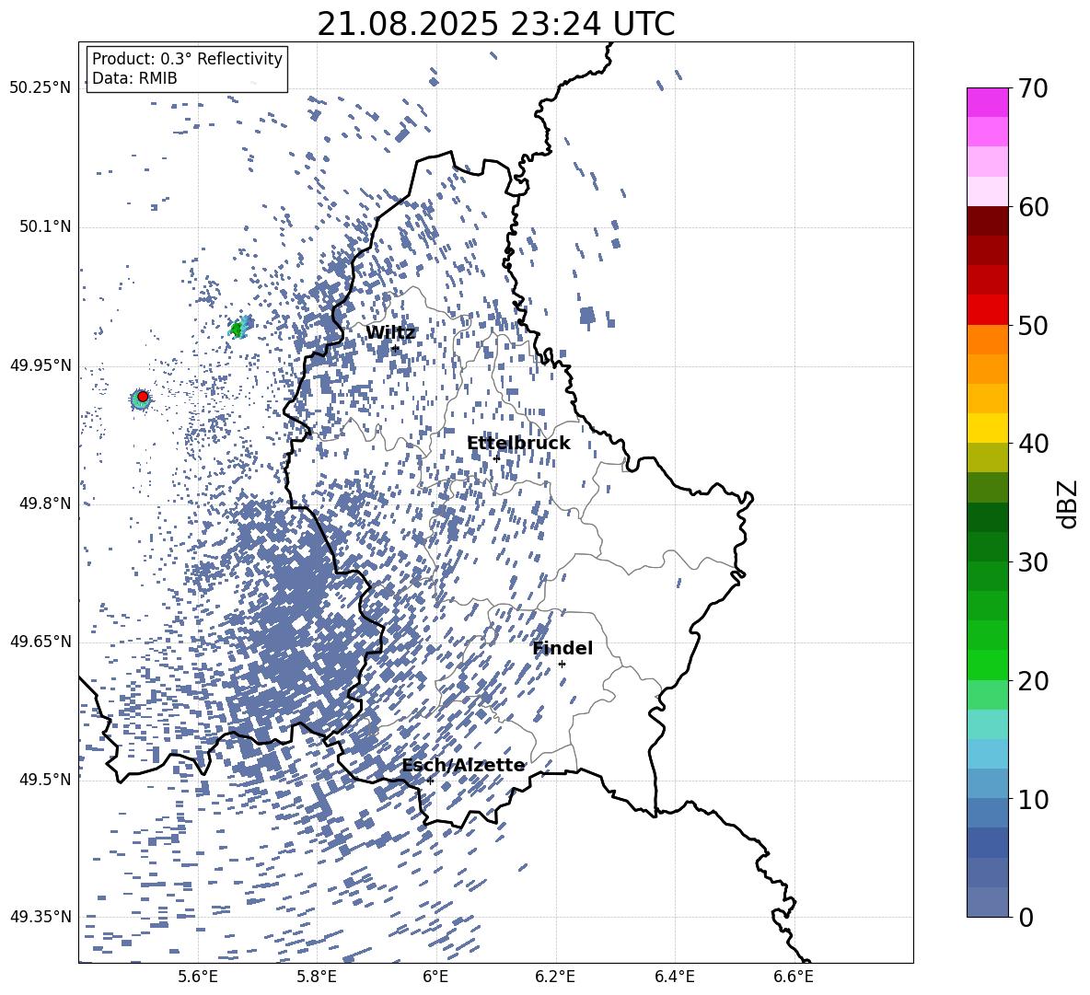
Task: Pick the dark maroon colorbar segment below 60
Action: 988,221
